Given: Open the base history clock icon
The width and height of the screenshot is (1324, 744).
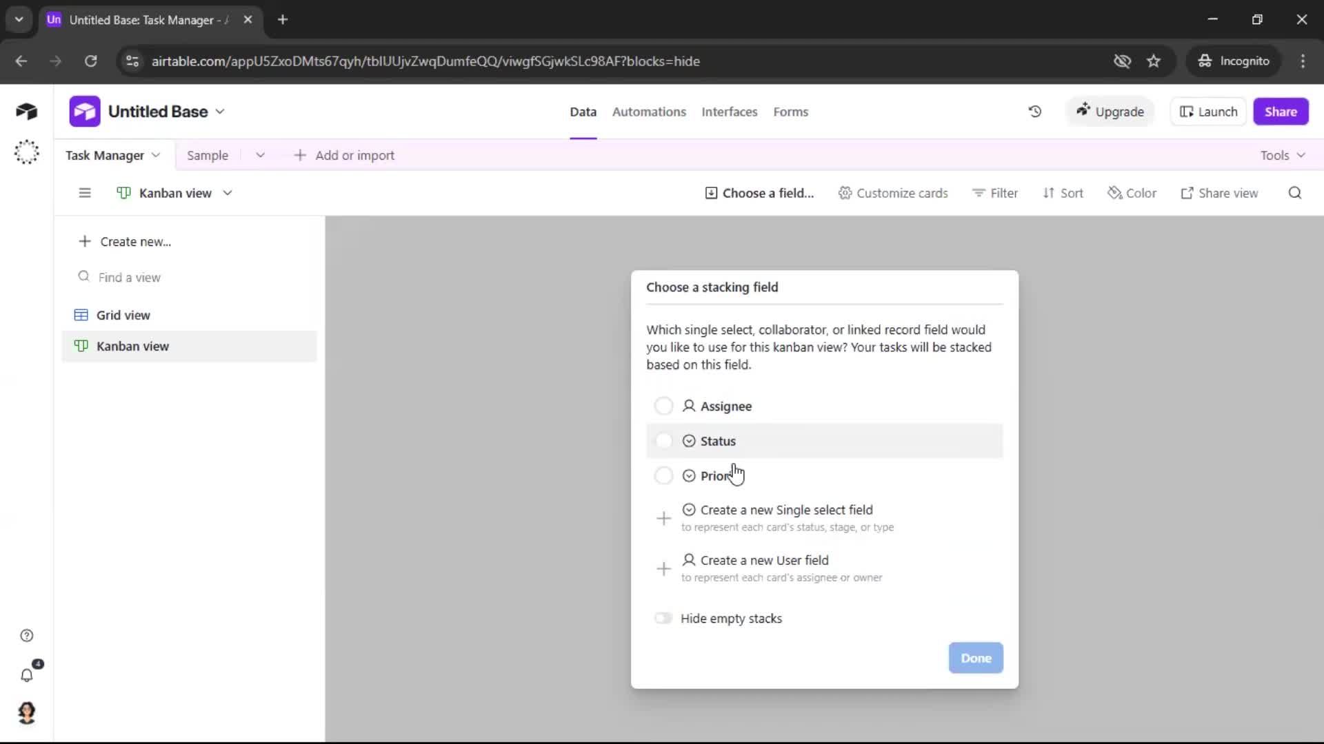Looking at the screenshot, I should [x=1034, y=112].
